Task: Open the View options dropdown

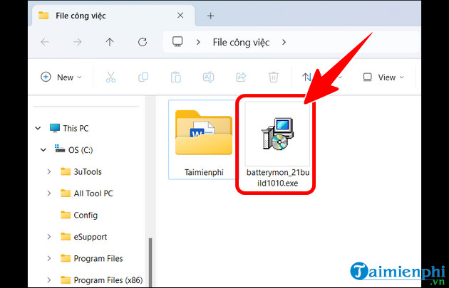Action: pos(383,77)
